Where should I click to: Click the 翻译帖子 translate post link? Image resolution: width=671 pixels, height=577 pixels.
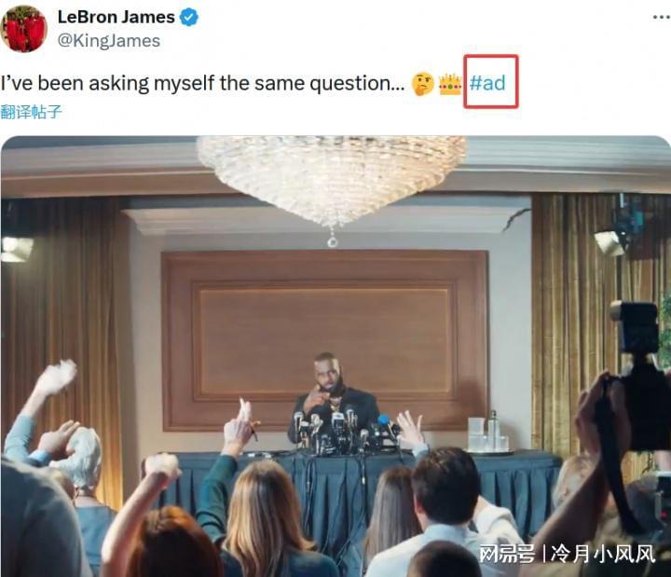pos(32,112)
